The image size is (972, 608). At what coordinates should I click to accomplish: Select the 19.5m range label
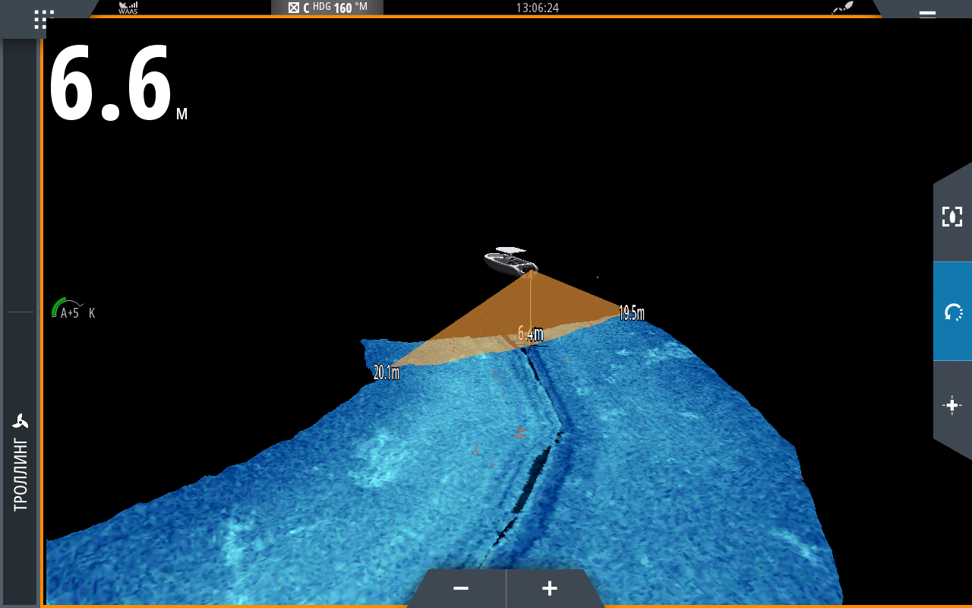[631, 313]
